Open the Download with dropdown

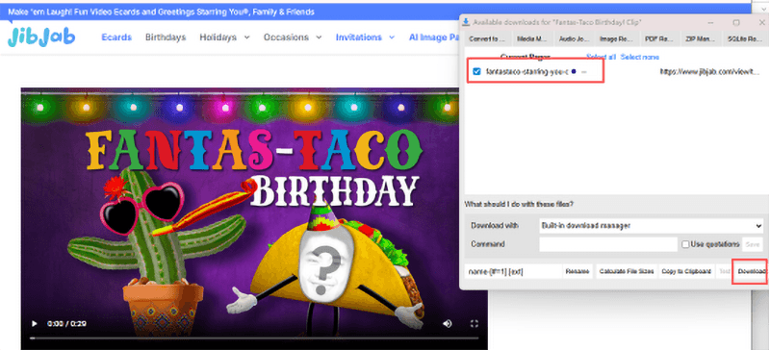point(652,225)
